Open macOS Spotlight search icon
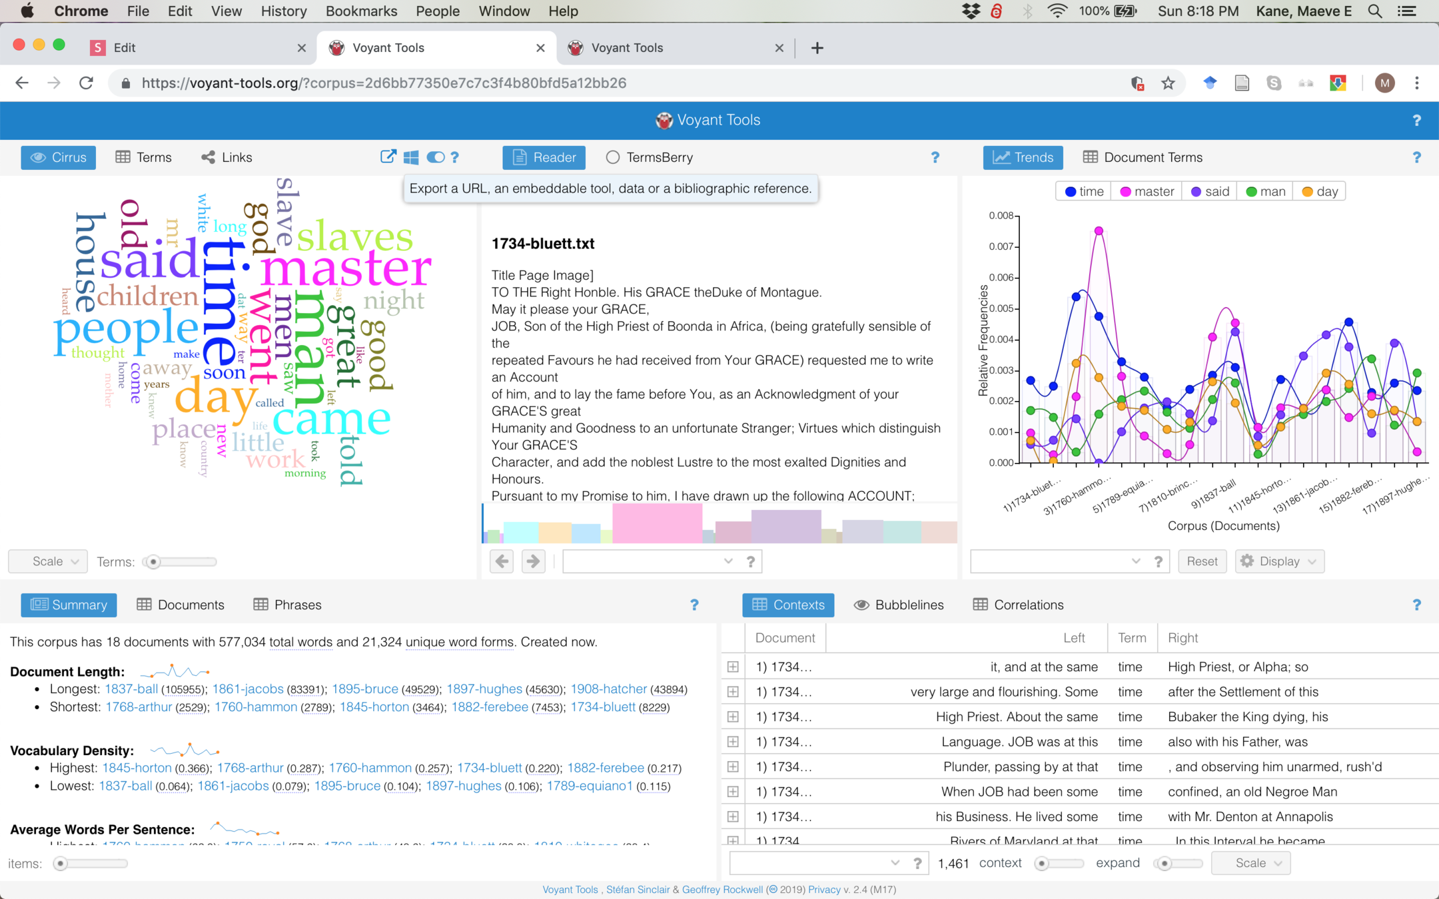This screenshot has width=1439, height=899. pyautogui.click(x=1375, y=11)
